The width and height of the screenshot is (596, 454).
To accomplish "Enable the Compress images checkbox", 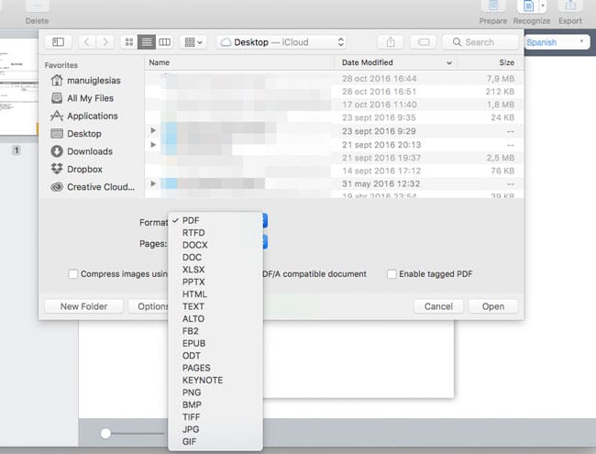I will (73, 274).
